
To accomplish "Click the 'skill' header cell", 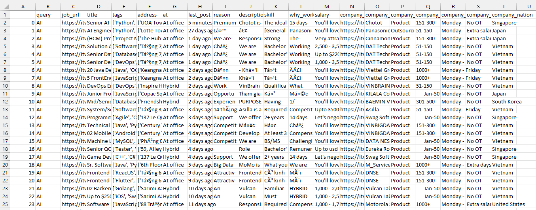I will [276, 15].
